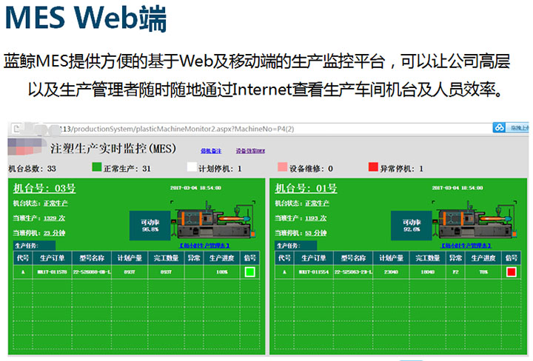This screenshot has width=533, height=361.
Task: Click the 型号名称 column header in machine 03号 table
Action: point(92,258)
